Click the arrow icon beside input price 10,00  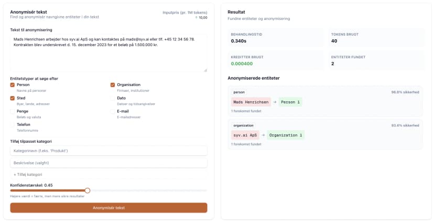click(197, 17)
